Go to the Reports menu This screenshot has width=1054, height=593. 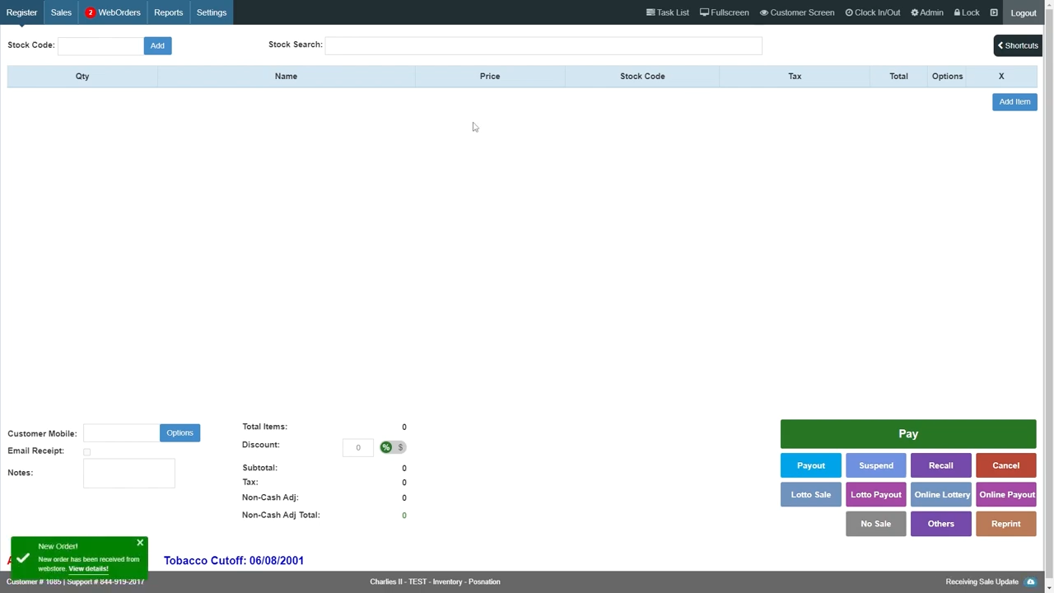pos(168,12)
